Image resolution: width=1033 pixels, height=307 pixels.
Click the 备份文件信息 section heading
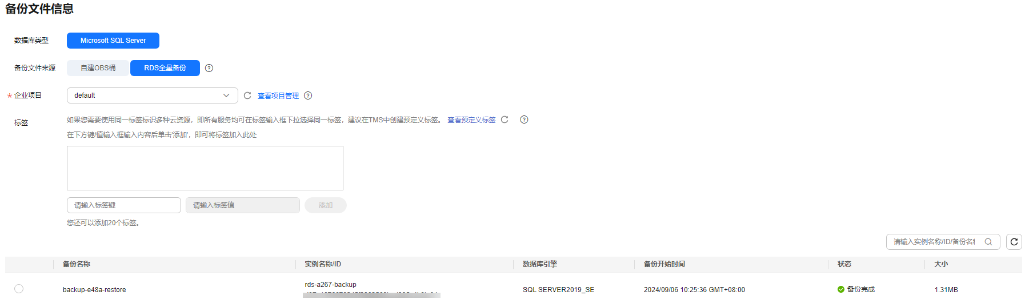[x=39, y=9]
